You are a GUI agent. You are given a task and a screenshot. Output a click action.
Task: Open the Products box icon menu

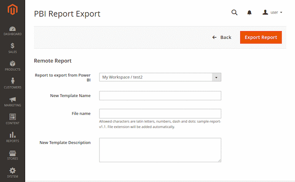[12, 66]
